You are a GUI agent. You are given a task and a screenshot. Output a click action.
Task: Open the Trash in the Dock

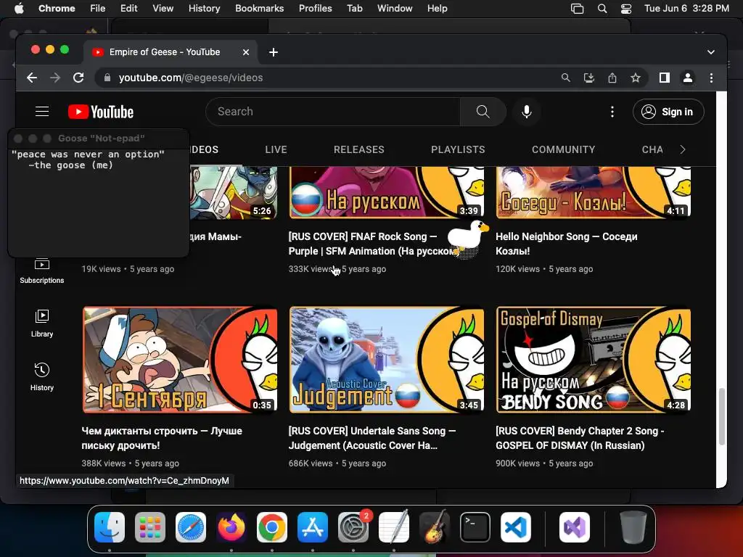[633, 527]
